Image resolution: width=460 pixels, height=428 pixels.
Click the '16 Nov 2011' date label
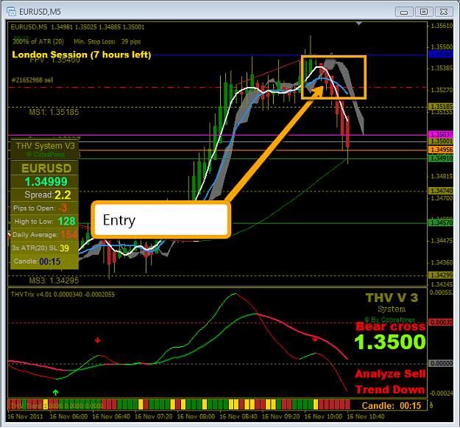coord(25,416)
